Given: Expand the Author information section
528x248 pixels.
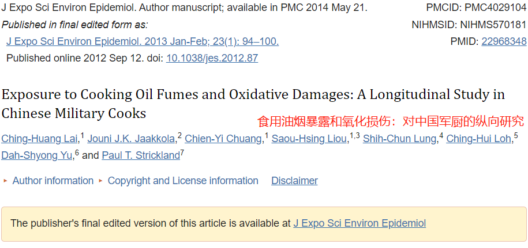Looking at the screenshot, I should click(x=53, y=181).
